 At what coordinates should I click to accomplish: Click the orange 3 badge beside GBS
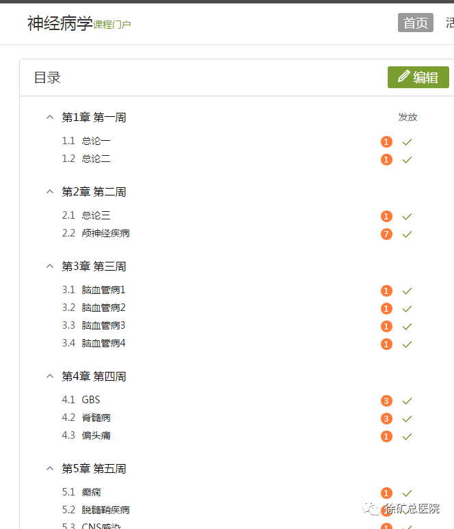386,401
